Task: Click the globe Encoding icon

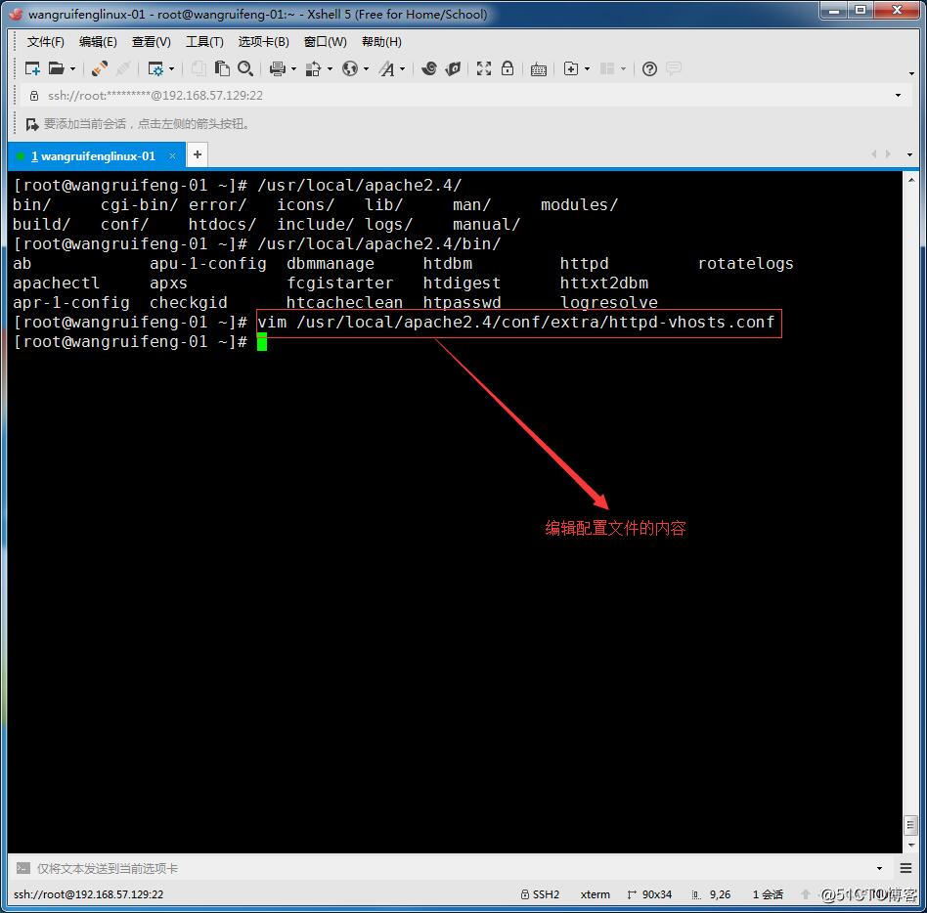Action: point(350,68)
